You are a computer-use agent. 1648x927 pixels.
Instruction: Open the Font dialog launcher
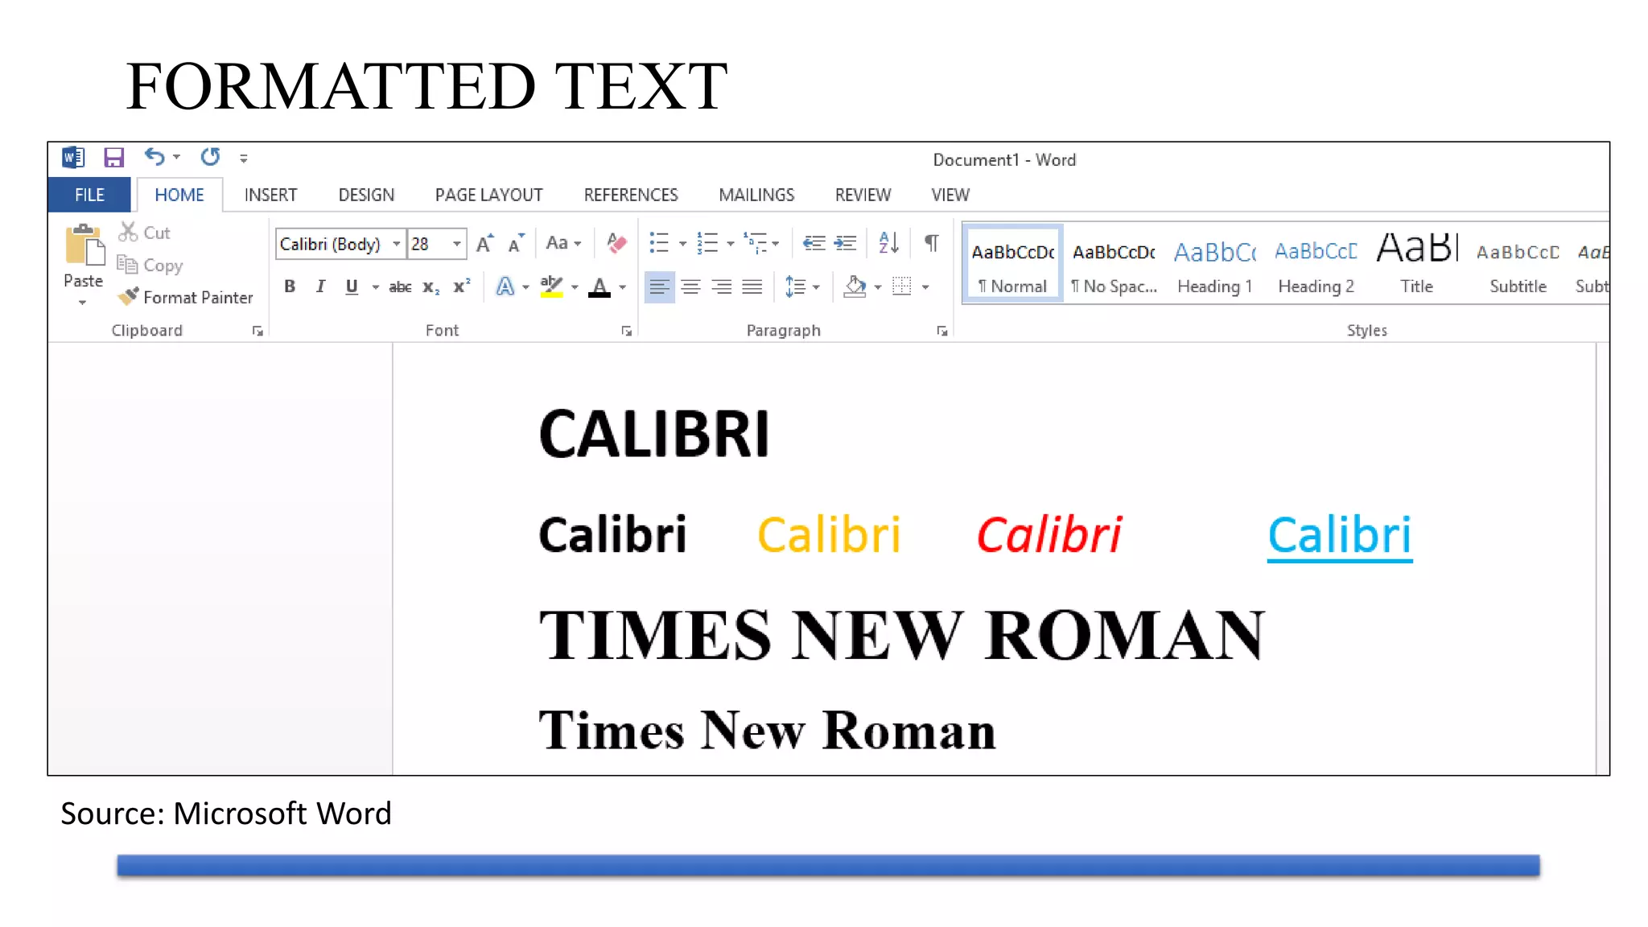coord(626,331)
